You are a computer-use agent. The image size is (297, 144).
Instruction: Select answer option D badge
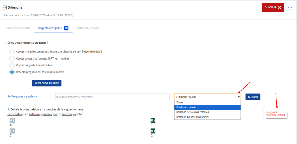pyautogui.click(x=153, y=131)
